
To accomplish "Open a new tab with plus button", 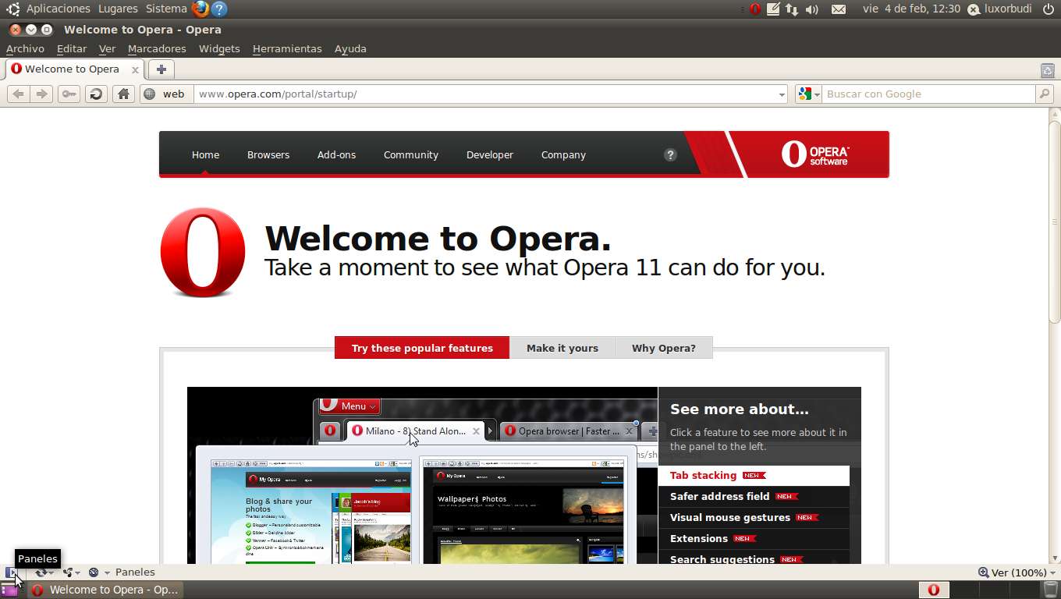I will click(161, 69).
